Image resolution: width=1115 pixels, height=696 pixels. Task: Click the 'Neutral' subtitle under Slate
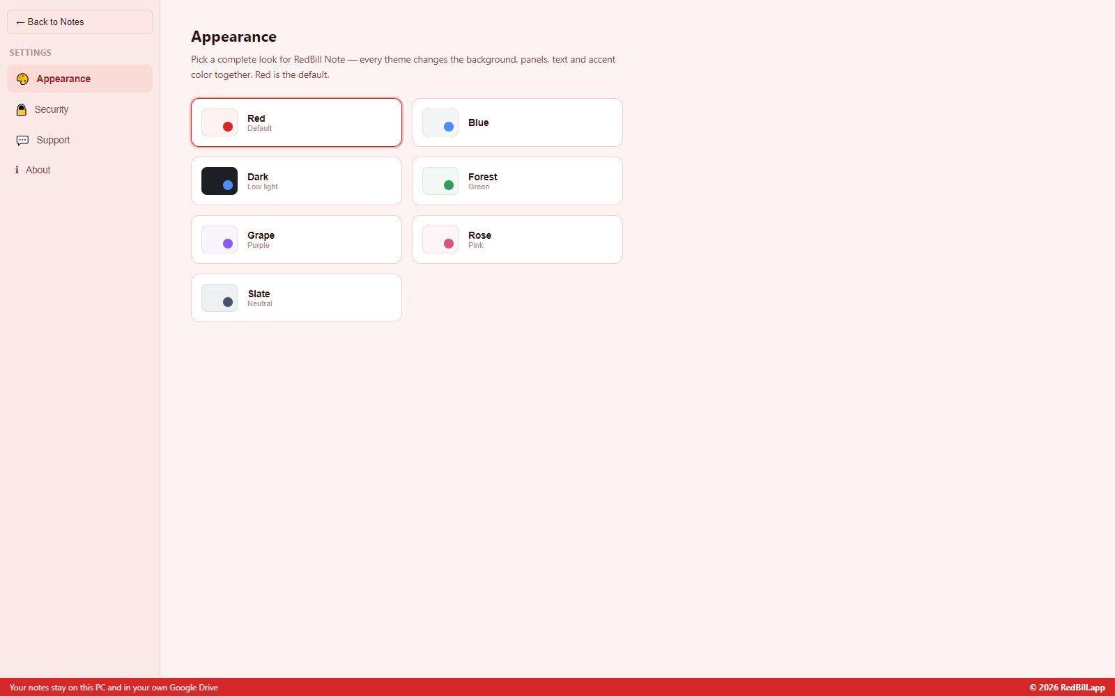260,303
